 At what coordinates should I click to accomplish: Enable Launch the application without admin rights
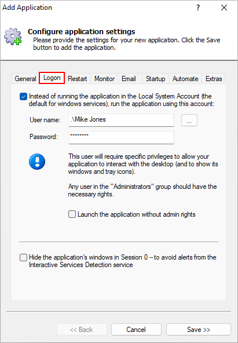pyautogui.click(x=72, y=214)
